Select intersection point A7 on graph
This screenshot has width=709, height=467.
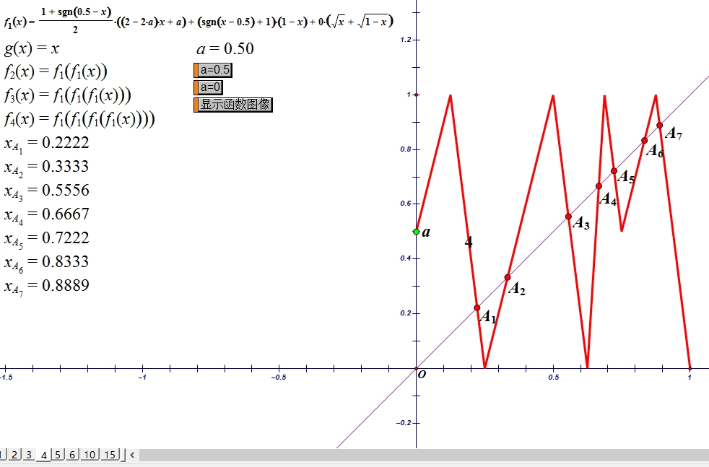pyautogui.click(x=660, y=125)
